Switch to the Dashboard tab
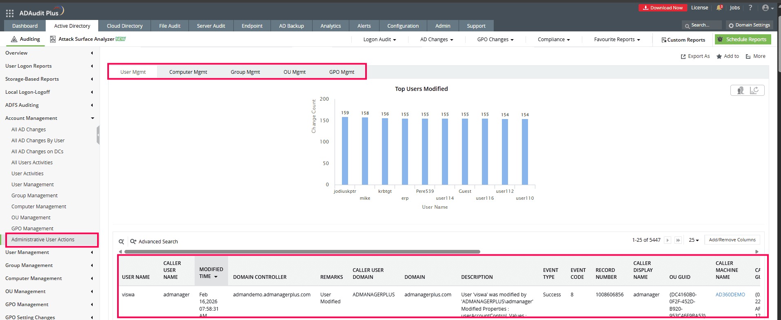 click(25, 26)
